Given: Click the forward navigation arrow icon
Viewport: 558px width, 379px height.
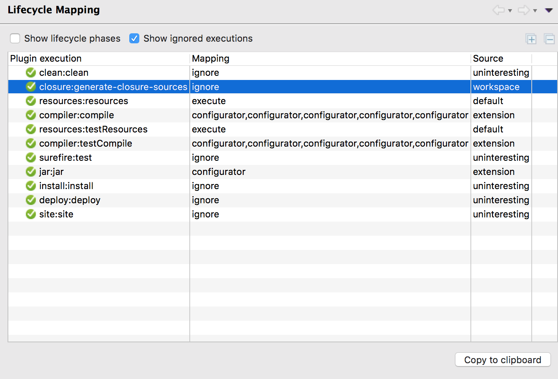Looking at the screenshot, I should 523,10.
